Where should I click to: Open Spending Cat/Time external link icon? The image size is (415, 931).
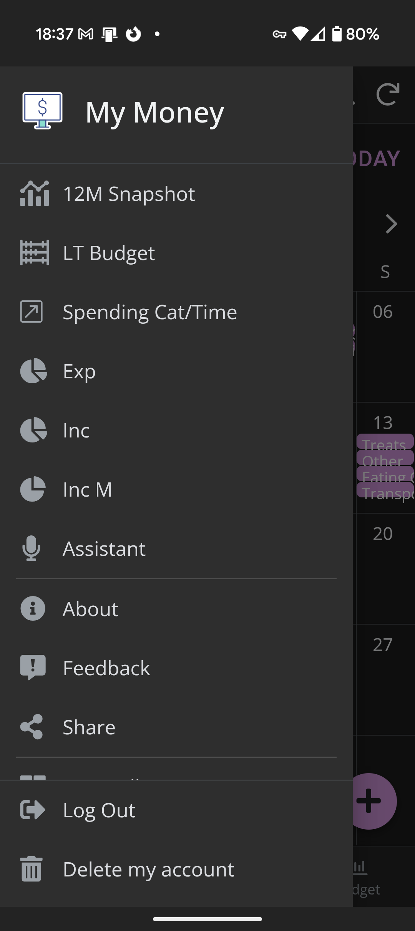(32, 312)
